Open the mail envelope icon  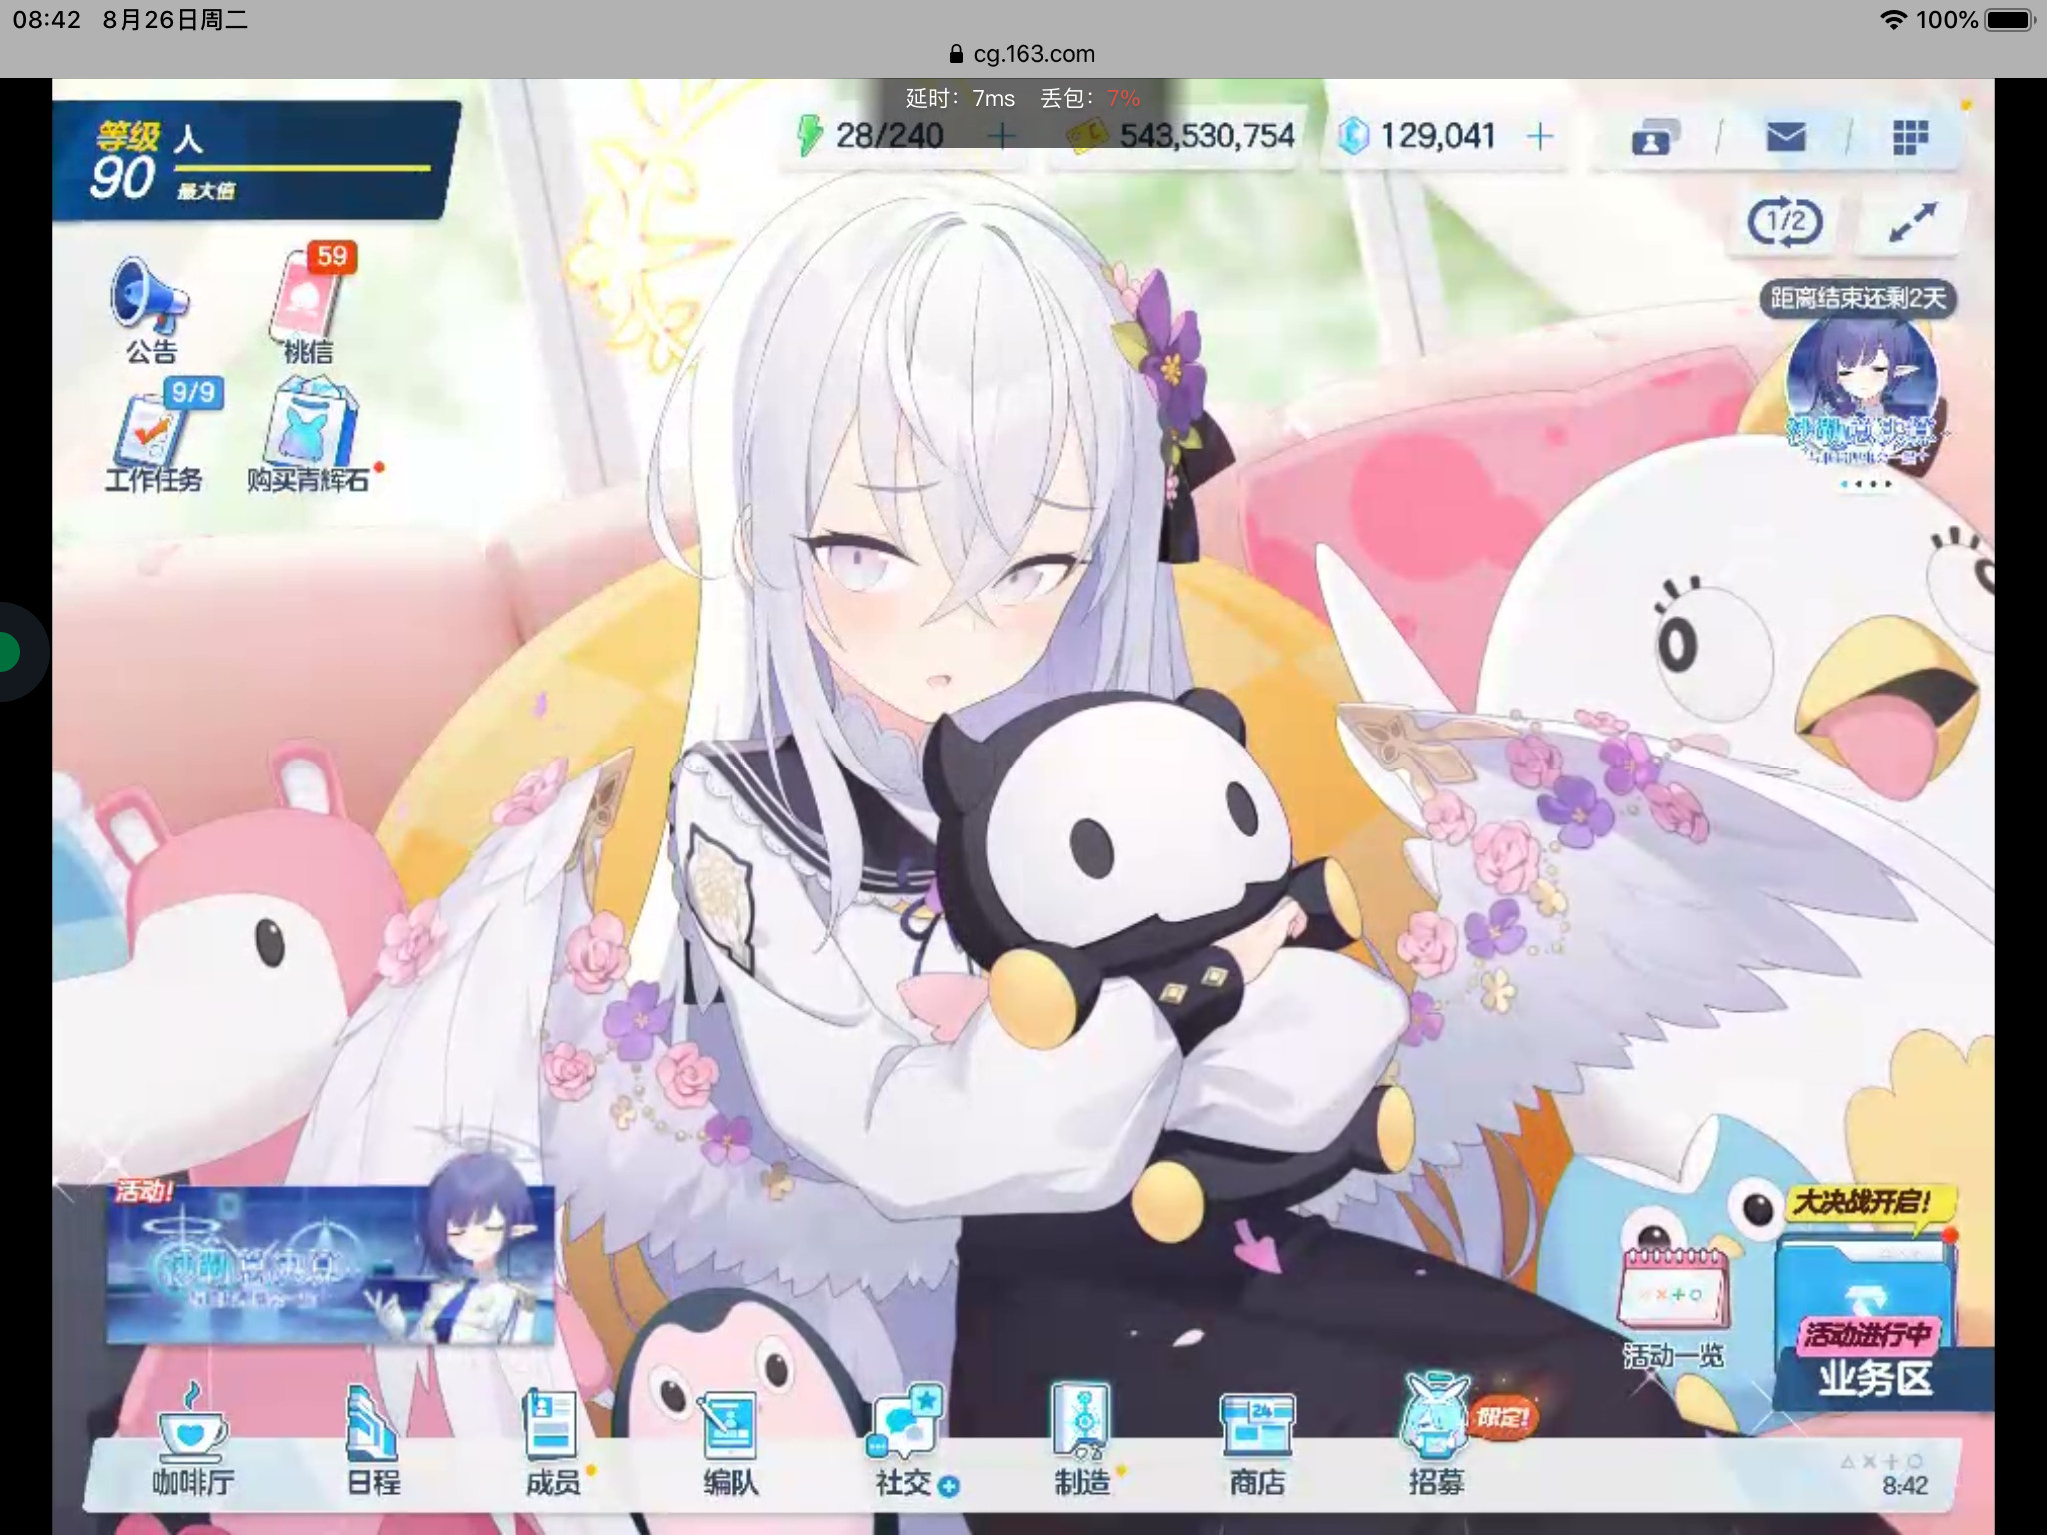click(x=1786, y=136)
